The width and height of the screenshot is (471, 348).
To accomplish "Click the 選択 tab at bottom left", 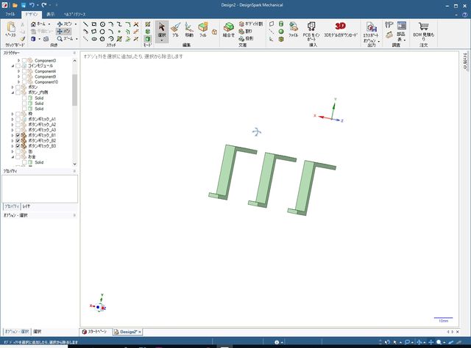I will tap(38, 332).
